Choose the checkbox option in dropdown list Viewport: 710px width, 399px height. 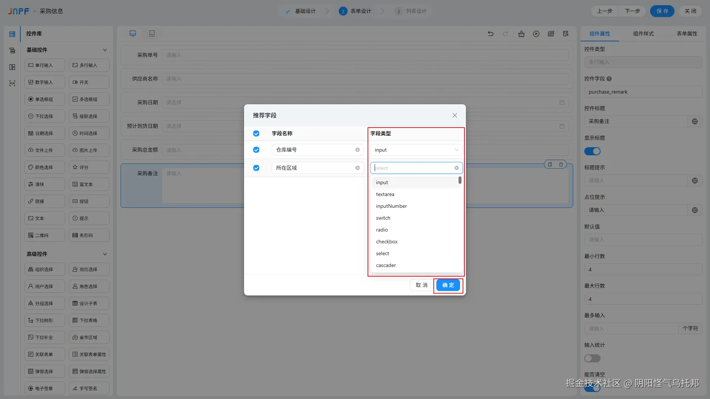[x=416, y=241]
